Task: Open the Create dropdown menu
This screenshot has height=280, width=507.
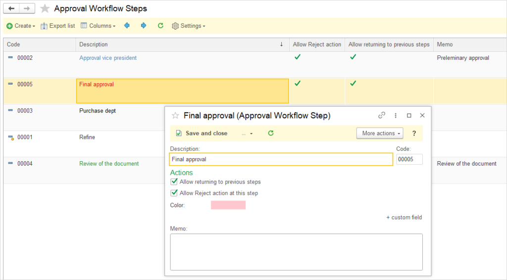Action: [21, 26]
